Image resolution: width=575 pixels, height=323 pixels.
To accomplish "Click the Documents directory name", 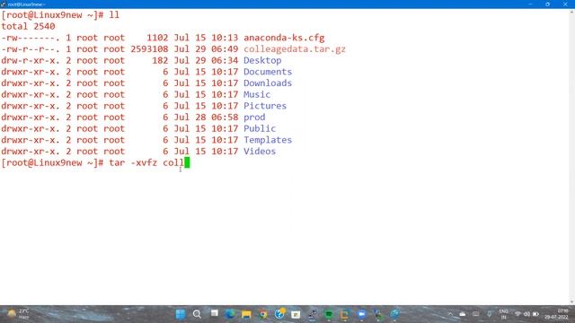I will point(268,72).
